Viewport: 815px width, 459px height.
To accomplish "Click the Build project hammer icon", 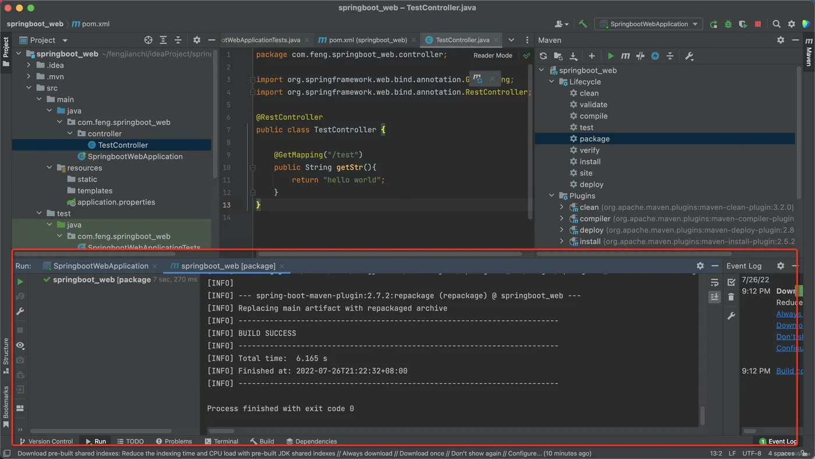I will [583, 24].
